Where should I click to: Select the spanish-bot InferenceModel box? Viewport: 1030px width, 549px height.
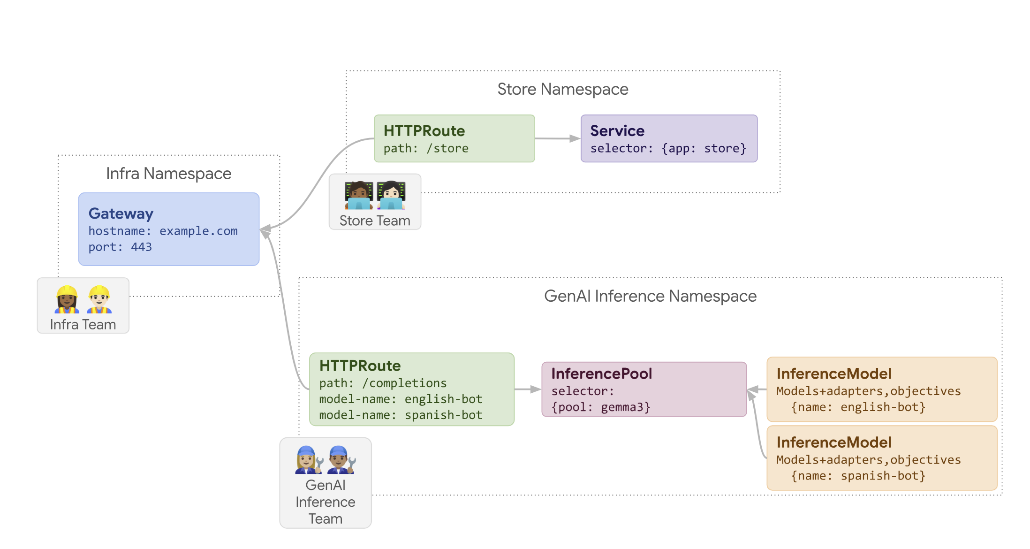881,458
